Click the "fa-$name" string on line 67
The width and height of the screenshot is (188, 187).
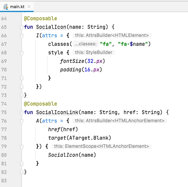click(x=133, y=44)
